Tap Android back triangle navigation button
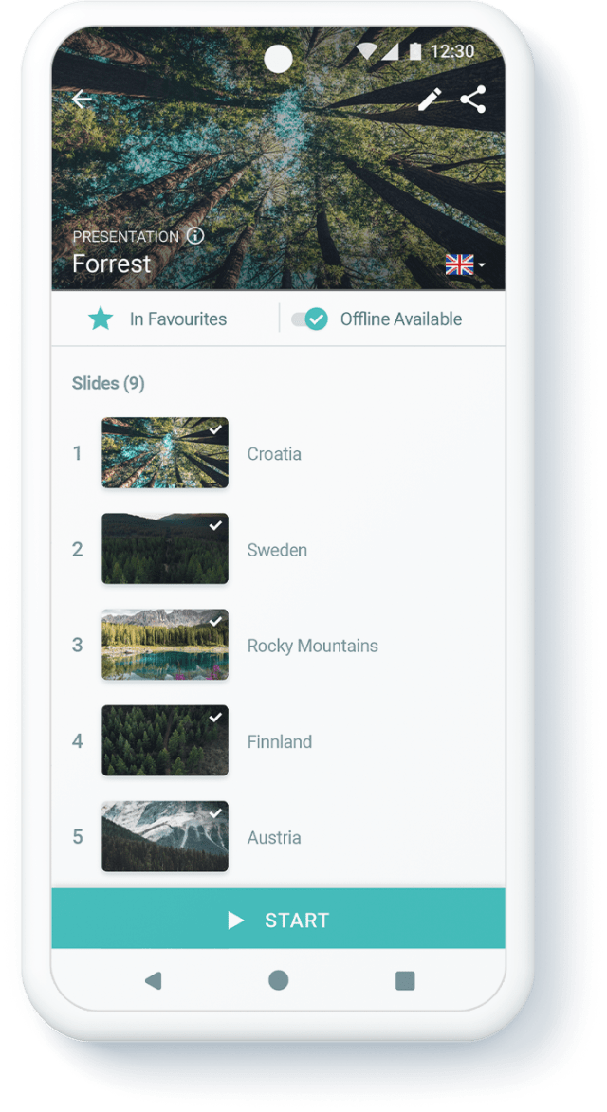The image size is (607, 1112). [153, 981]
